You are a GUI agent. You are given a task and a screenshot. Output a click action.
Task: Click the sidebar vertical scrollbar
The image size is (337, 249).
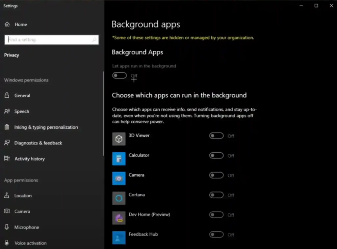click(103, 113)
